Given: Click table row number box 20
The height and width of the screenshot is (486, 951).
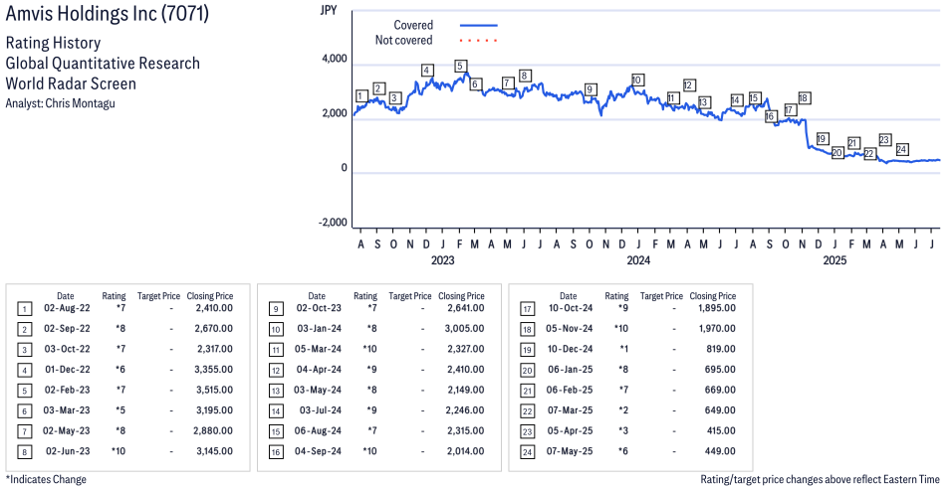Looking at the screenshot, I should [x=527, y=371].
